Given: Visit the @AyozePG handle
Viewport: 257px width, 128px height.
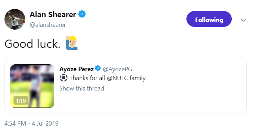Looking at the screenshot, I should pos(117,69).
